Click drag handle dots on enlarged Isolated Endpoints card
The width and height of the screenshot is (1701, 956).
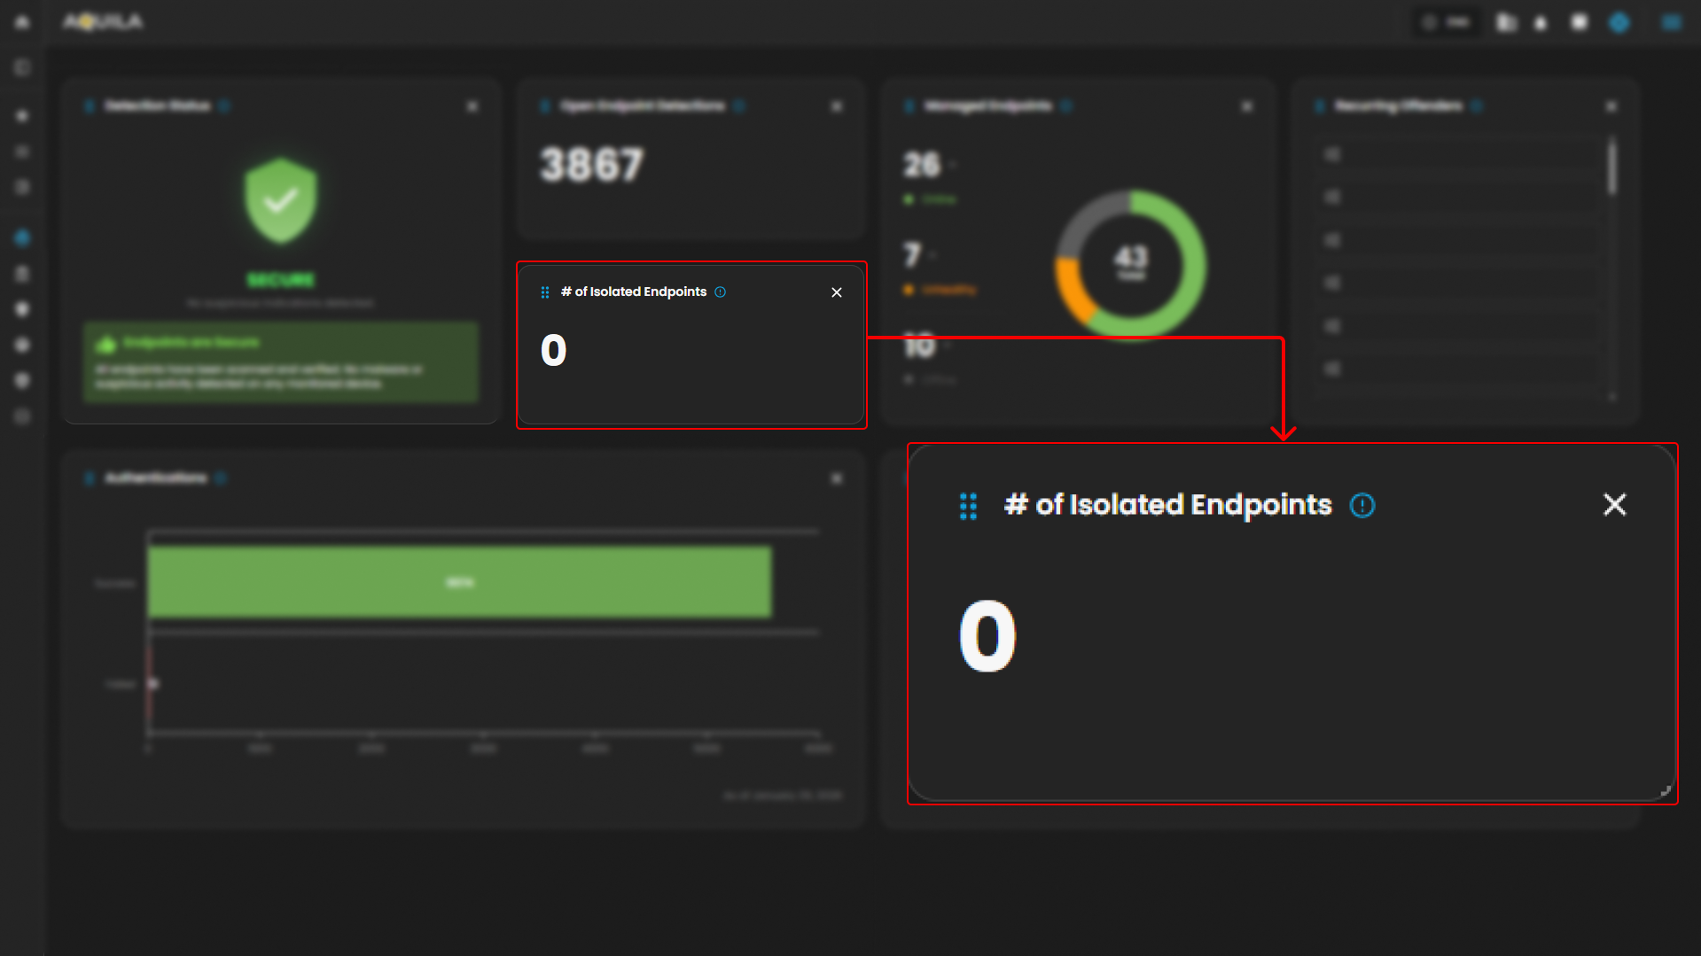click(x=968, y=506)
